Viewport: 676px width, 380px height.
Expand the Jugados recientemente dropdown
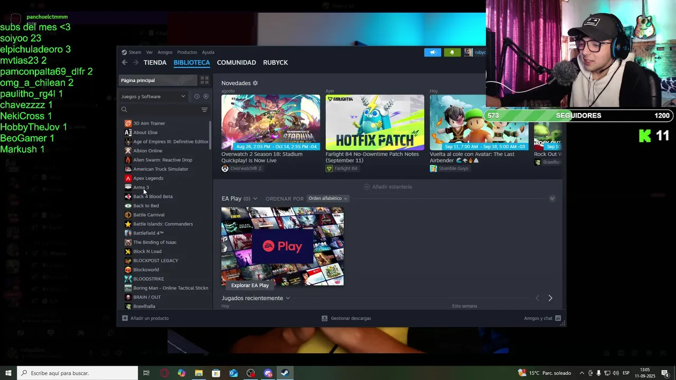288,298
